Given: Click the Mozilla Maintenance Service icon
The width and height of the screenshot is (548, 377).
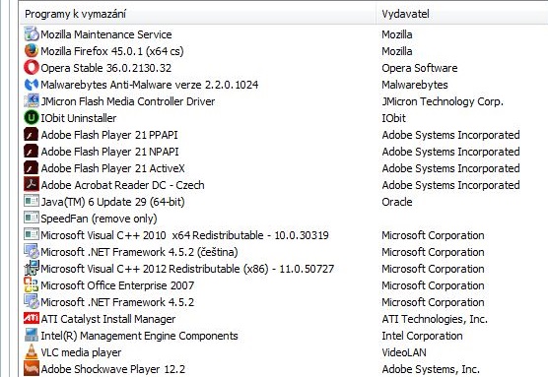Looking at the screenshot, I should pyautogui.click(x=32, y=34).
